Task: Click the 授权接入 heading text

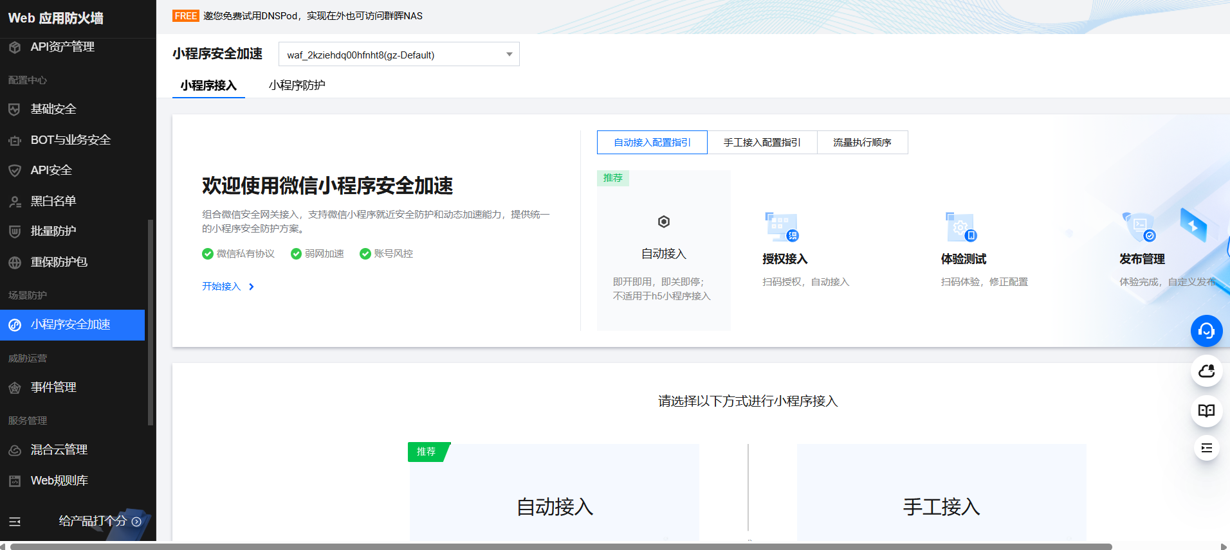Action: point(785,259)
